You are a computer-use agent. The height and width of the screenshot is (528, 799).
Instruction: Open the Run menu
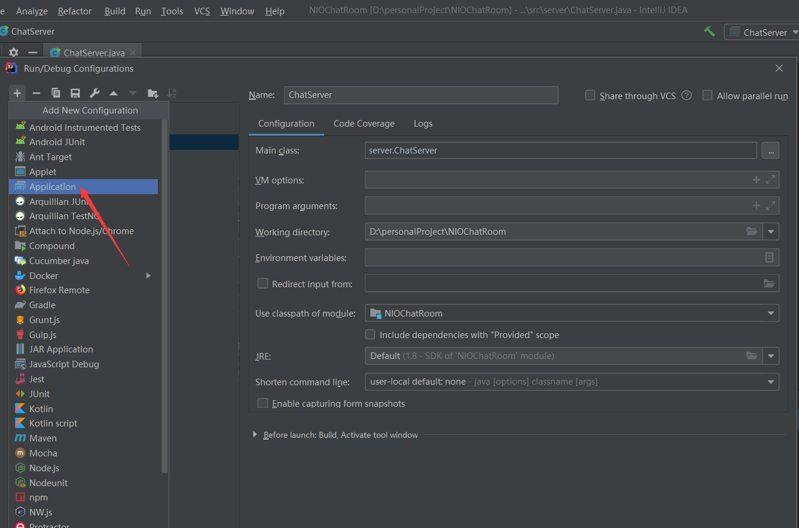pos(143,11)
